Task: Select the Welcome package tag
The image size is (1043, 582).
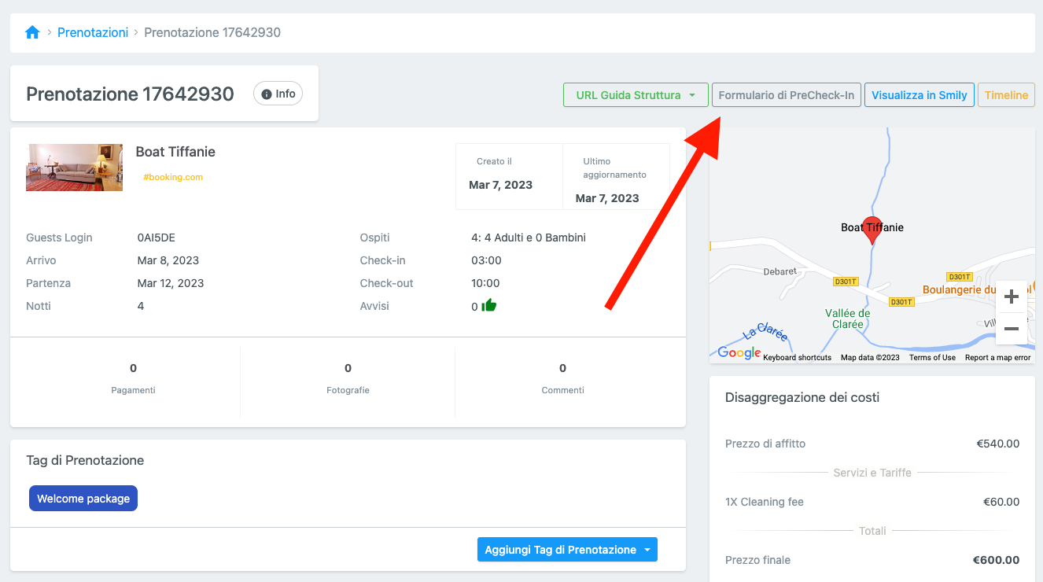Action: 83,499
